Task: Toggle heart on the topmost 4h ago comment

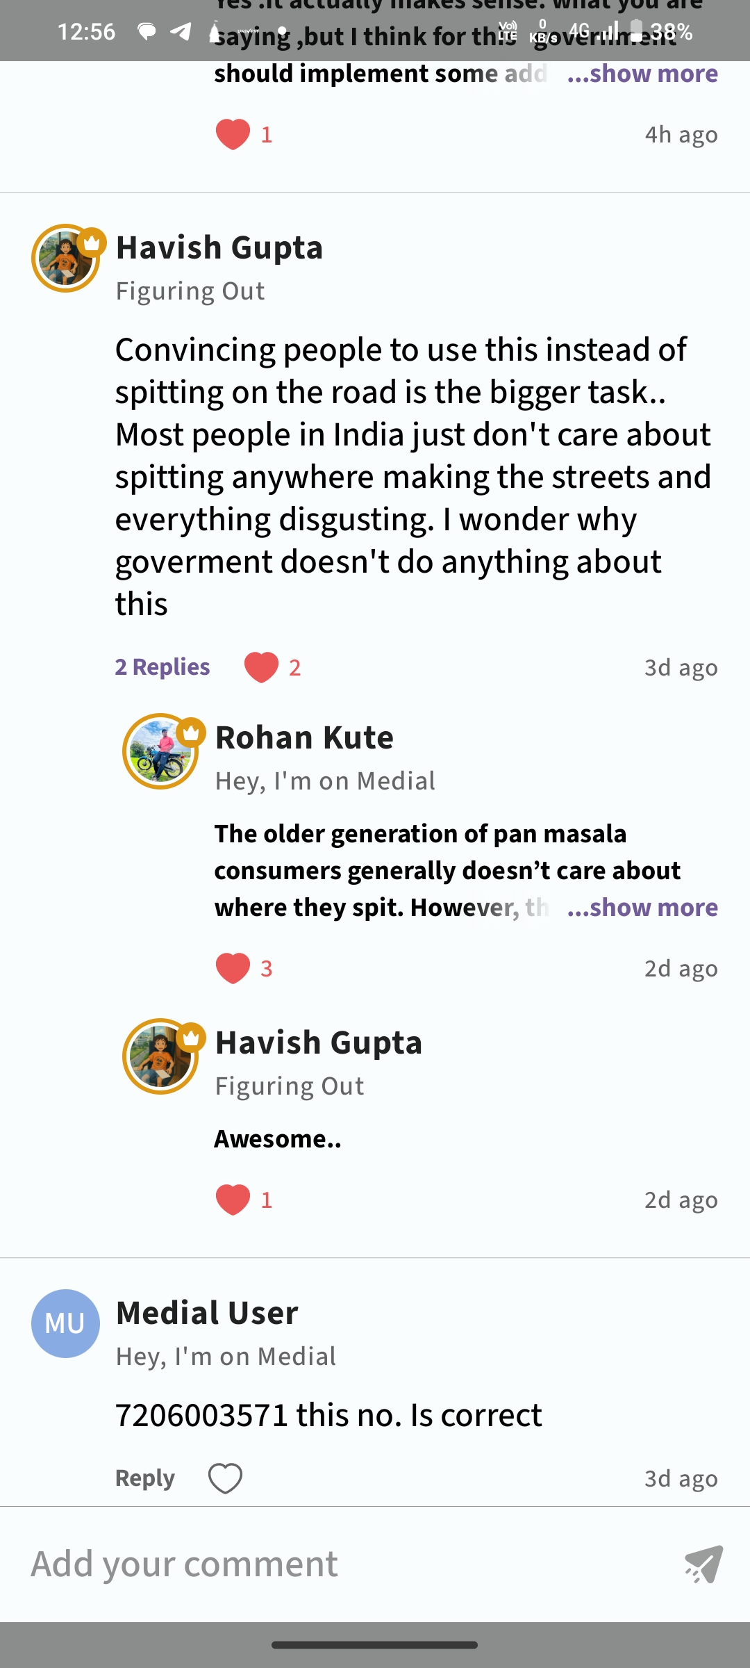Action: [x=233, y=134]
